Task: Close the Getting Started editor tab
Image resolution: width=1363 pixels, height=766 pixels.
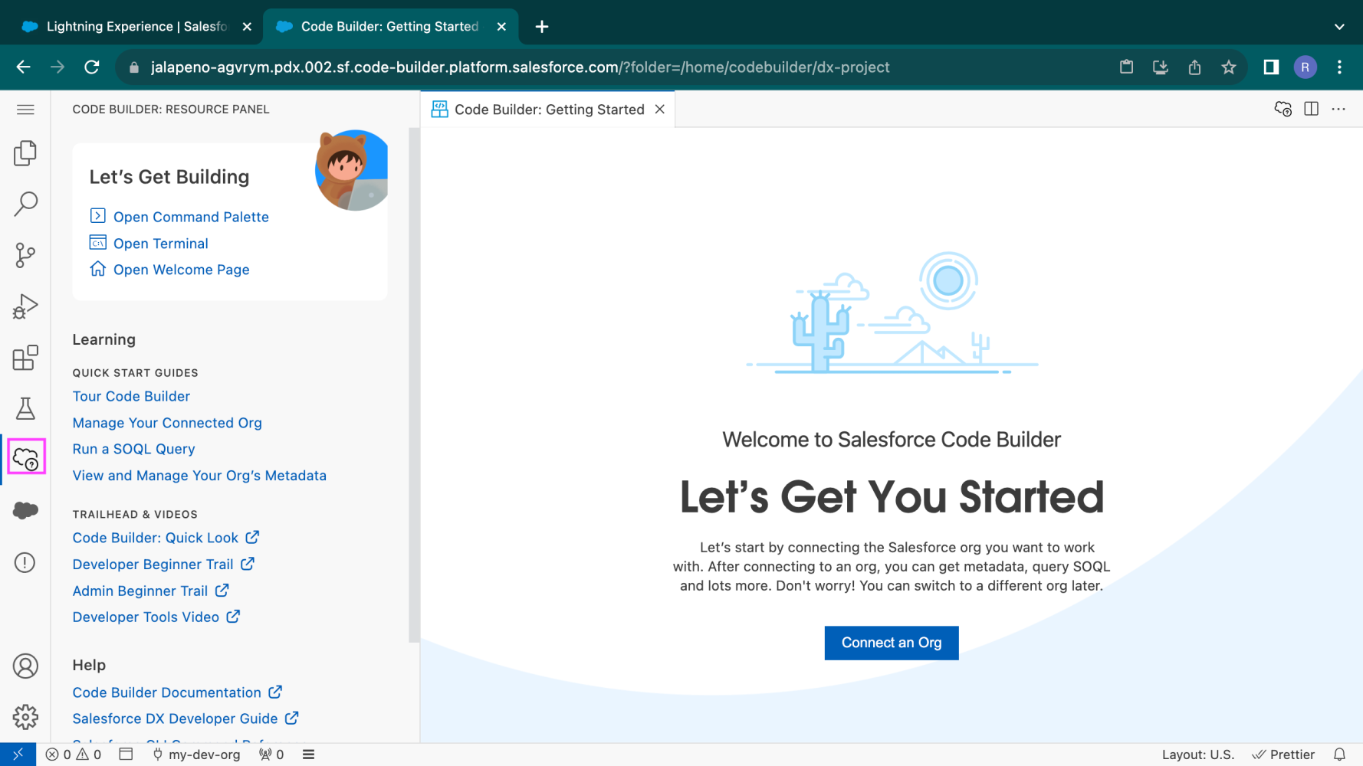Action: (659, 110)
